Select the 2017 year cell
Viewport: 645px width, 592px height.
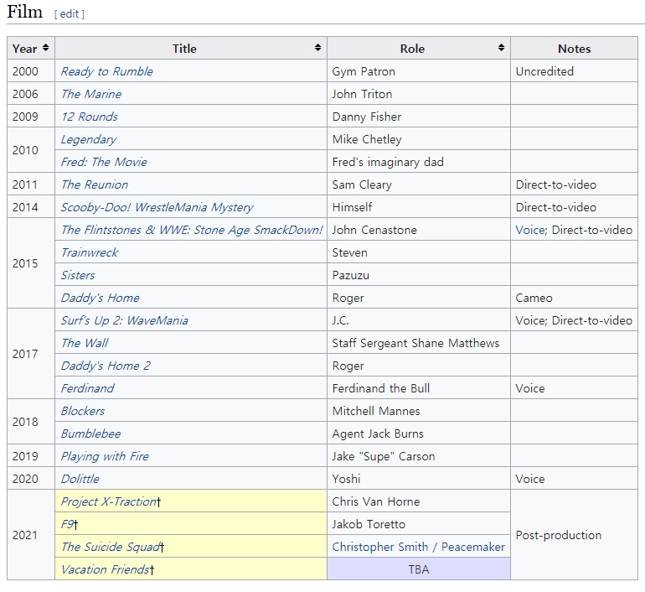31,354
